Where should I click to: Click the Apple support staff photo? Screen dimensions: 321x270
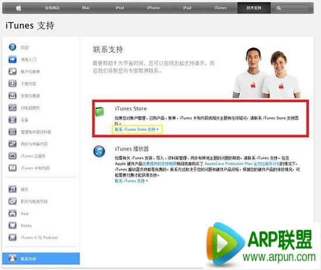[267, 73]
